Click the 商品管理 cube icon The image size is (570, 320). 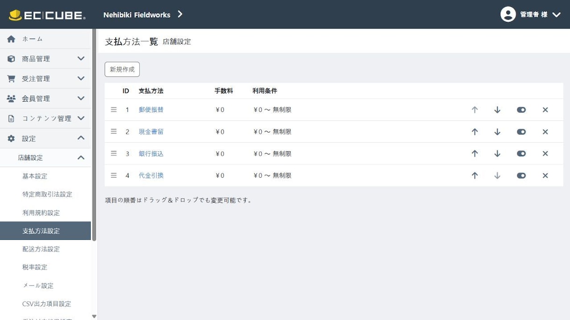click(11, 59)
